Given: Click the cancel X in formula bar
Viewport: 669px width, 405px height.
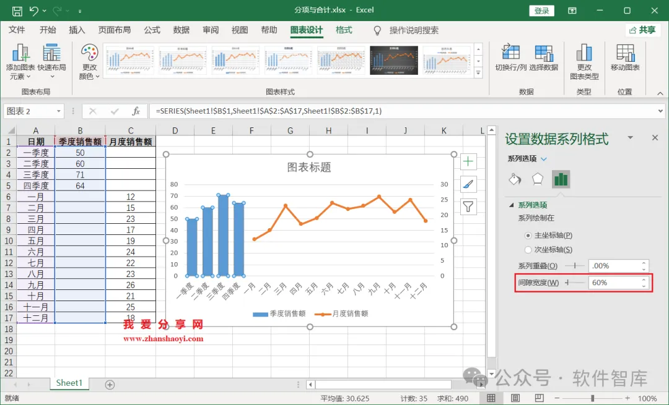Looking at the screenshot, I should coord(92,111).
